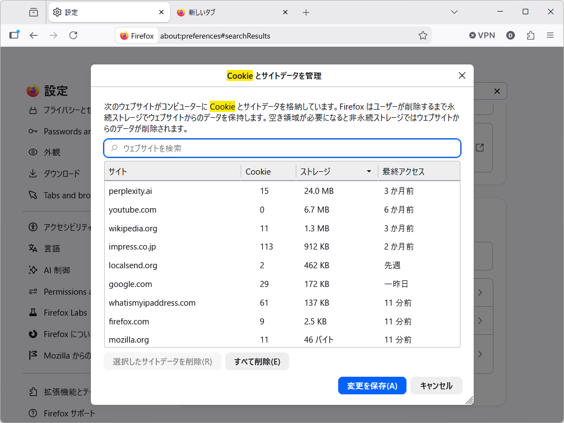Go forward with the forward arrow
The height and width of the screenshot is (423, 564).
pos(53,35)
